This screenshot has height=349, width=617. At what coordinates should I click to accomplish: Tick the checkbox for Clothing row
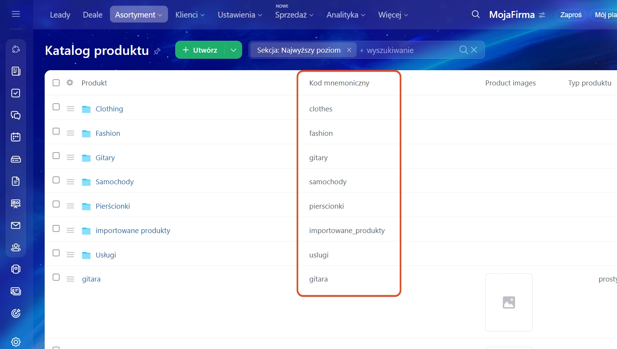(x=56, y=107)
